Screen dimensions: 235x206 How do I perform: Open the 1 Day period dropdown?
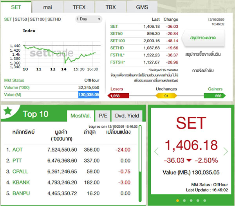tap(89, 19)
